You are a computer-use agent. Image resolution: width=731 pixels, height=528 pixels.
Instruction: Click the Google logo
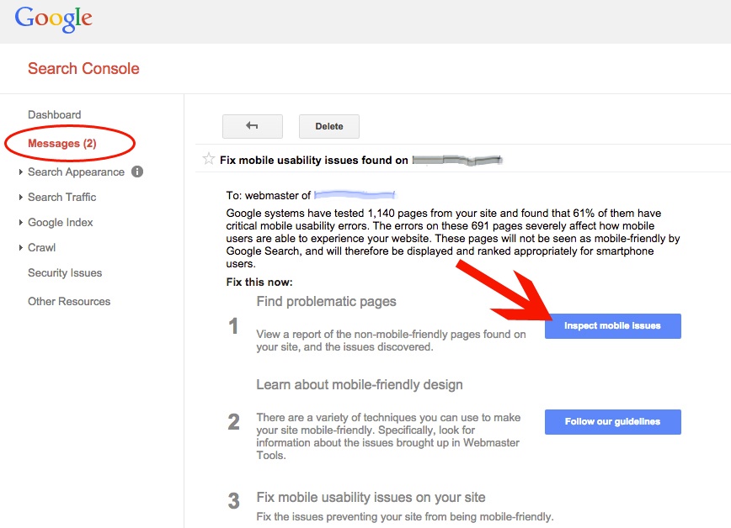53,19
